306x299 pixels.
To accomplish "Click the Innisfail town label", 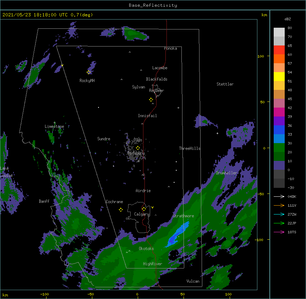I will 147,116.
